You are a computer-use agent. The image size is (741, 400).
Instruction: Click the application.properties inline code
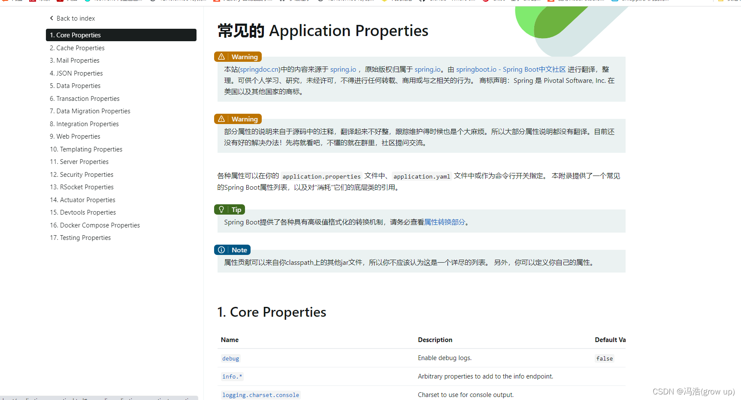coord(321,176)
